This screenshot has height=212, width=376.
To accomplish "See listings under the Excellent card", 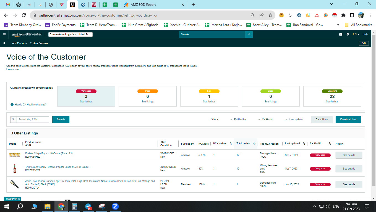I will pos(332,102).
